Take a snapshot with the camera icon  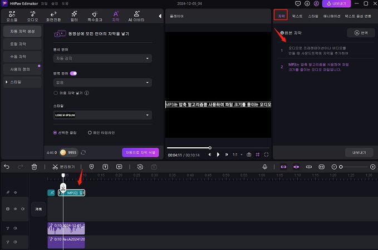click(x=248, y=154)
